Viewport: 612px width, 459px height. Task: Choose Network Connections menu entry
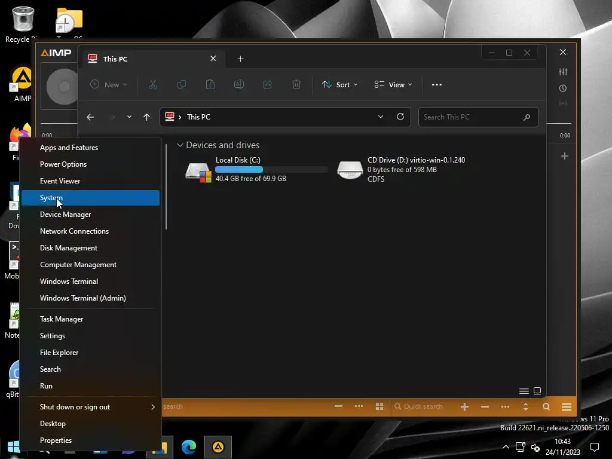coord(91,231)
